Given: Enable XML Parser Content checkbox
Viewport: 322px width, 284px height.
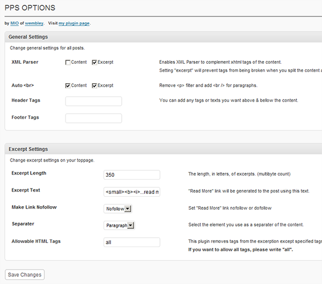Looking at the screenshot, I should [x=67, y=62].
